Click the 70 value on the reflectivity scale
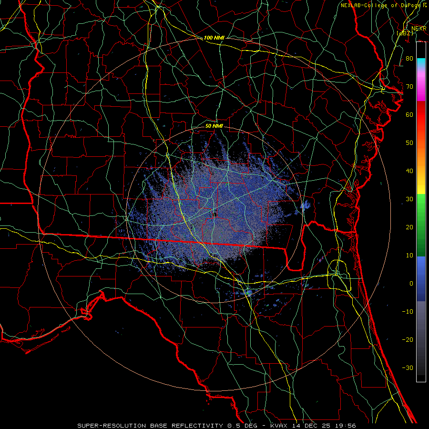Viewport: 429px width, 429px height. coord(409,86)
